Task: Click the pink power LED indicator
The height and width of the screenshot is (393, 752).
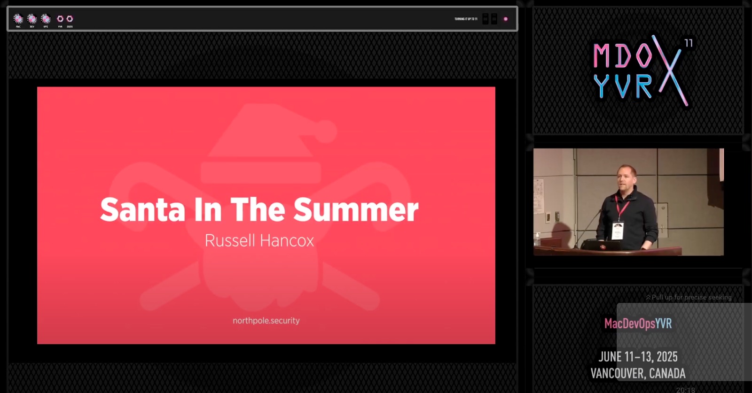Action: pyautogui.click(x=506, y=19)
